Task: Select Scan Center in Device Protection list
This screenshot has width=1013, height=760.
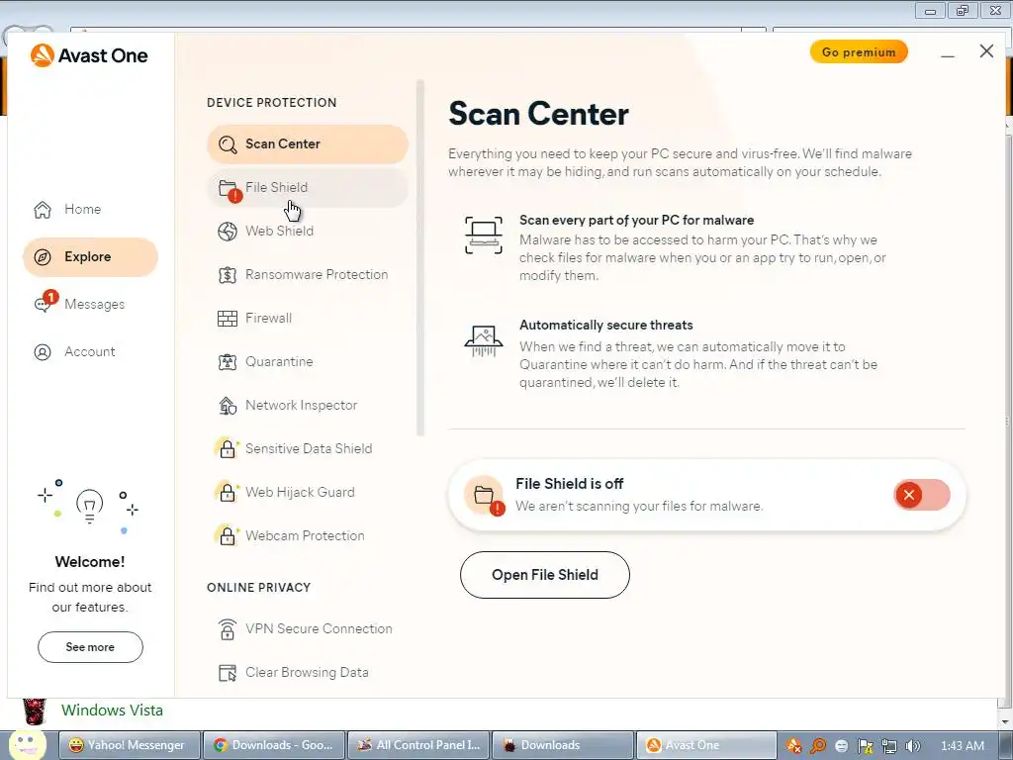Action: 308,144
